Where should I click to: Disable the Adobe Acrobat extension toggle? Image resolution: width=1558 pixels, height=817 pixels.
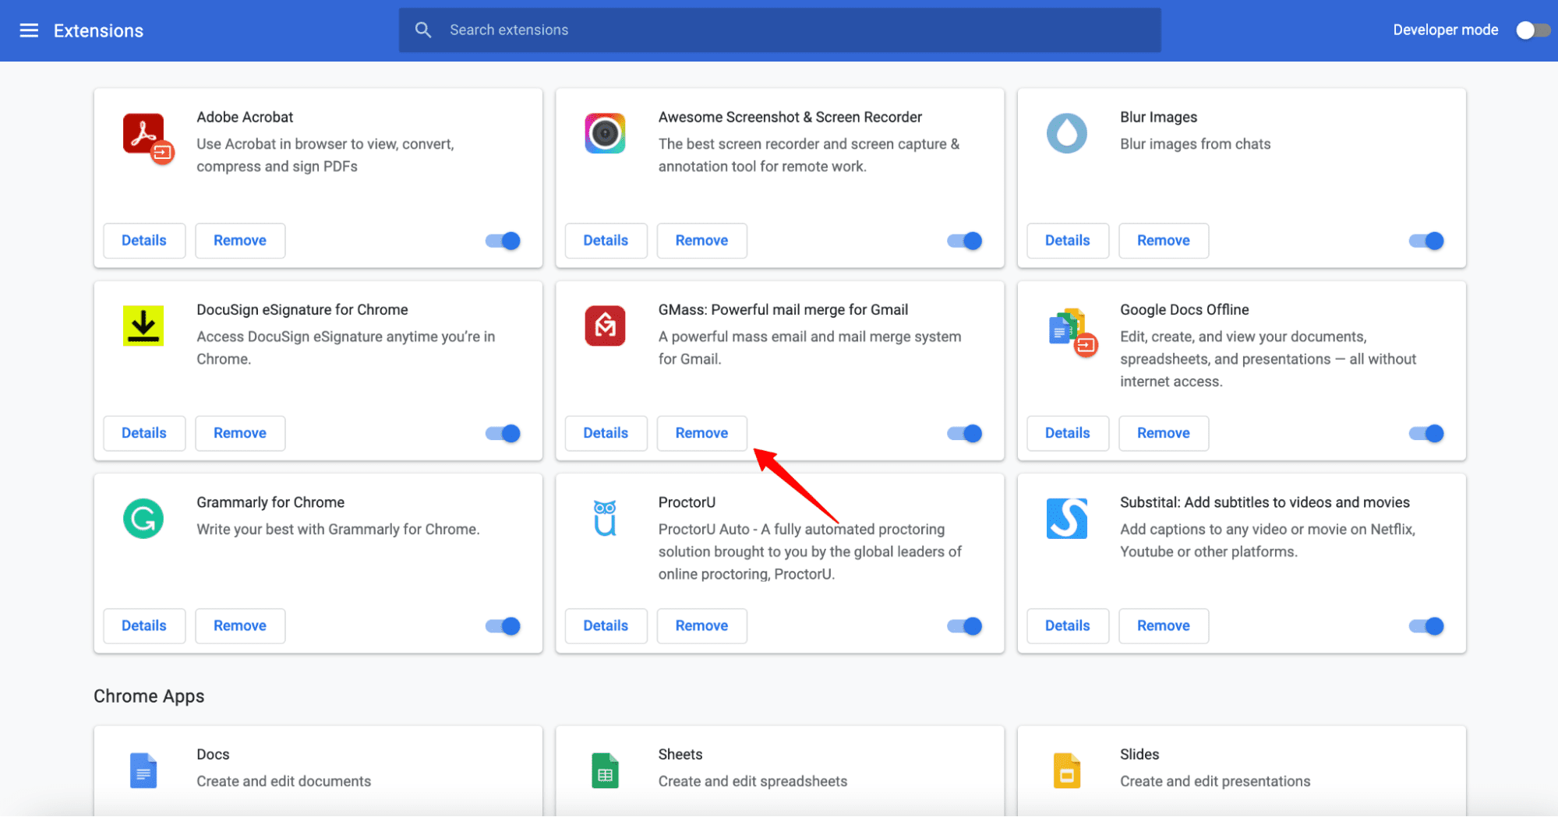(503, 241)
